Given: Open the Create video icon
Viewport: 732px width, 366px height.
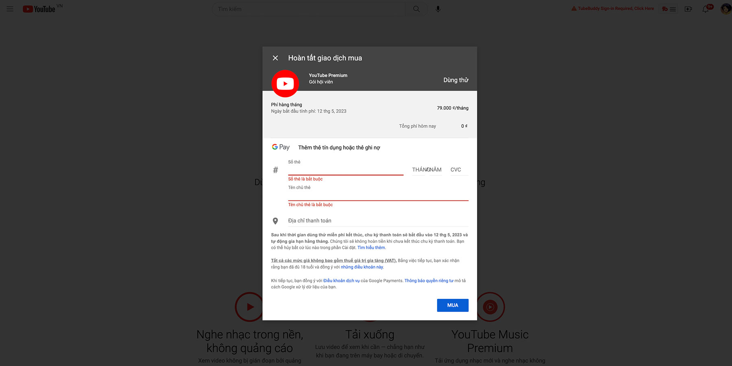Looking at the screenshot, I should tap(688, 9).
